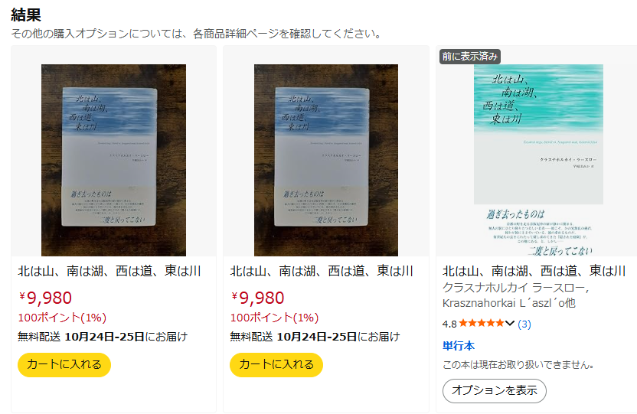Open the first book cover thumbnail

point(114,160)
